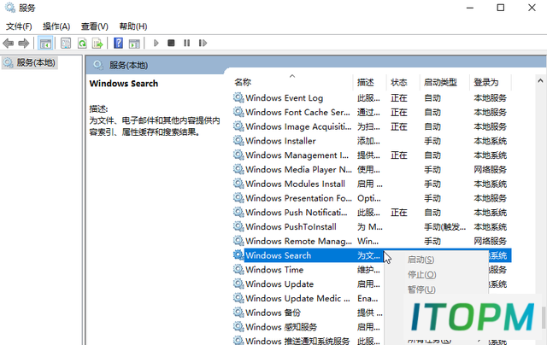Open the 操作(A) menu

click(x=56, y=26)
